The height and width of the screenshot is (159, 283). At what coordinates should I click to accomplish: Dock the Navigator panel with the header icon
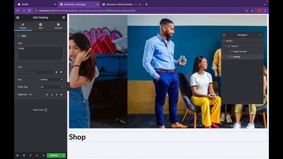pyautogui.click(x=224, y=35)
